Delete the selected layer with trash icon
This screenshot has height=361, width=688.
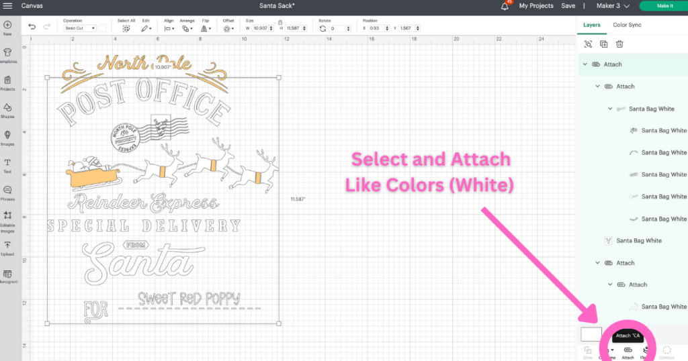619,44
